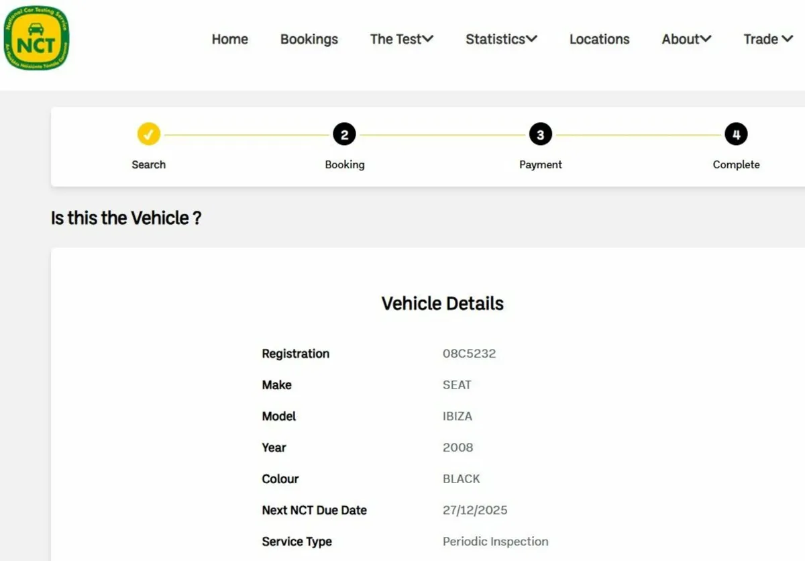805x561 pixels.
Task: Click the Periodic Inspection service type
Action: click(x=495, y=542)
